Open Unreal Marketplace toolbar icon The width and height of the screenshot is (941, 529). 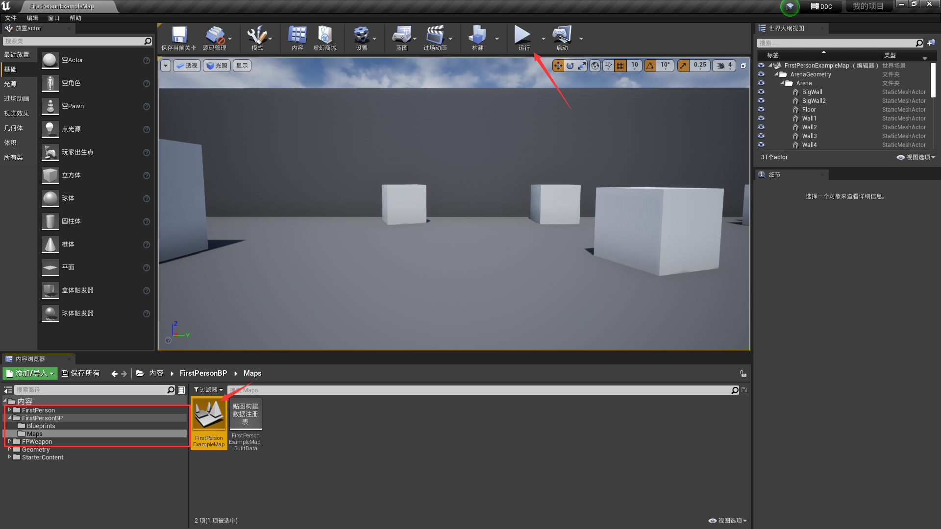coord(325,38)
